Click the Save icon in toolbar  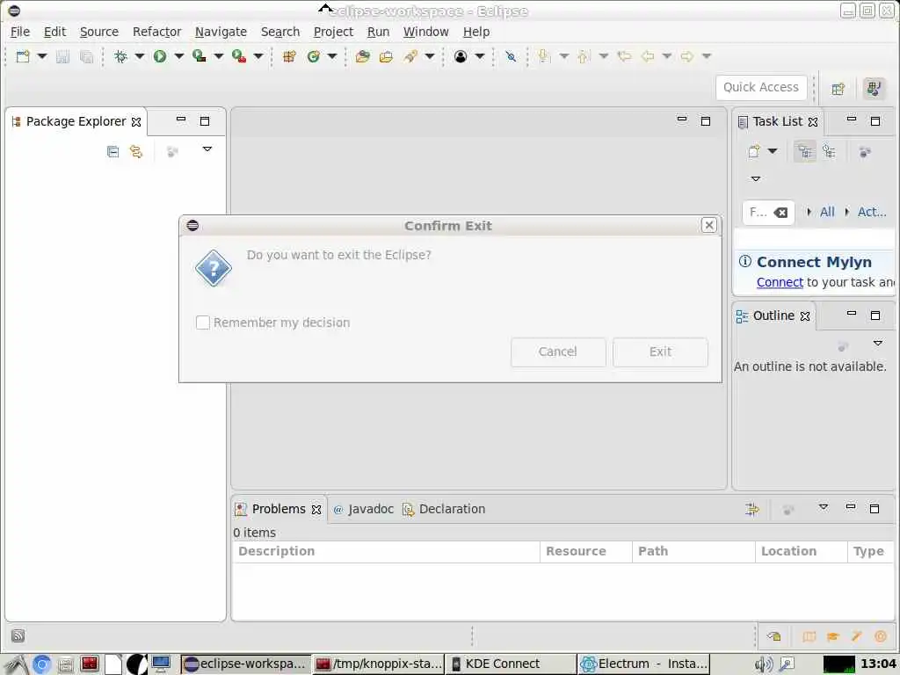62,56
